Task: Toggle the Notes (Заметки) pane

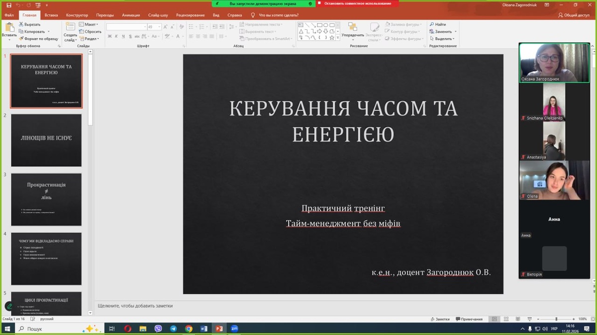Action: click(x=439, y=319)
